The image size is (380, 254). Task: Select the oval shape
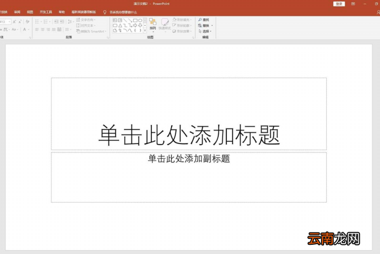[140, 20]
